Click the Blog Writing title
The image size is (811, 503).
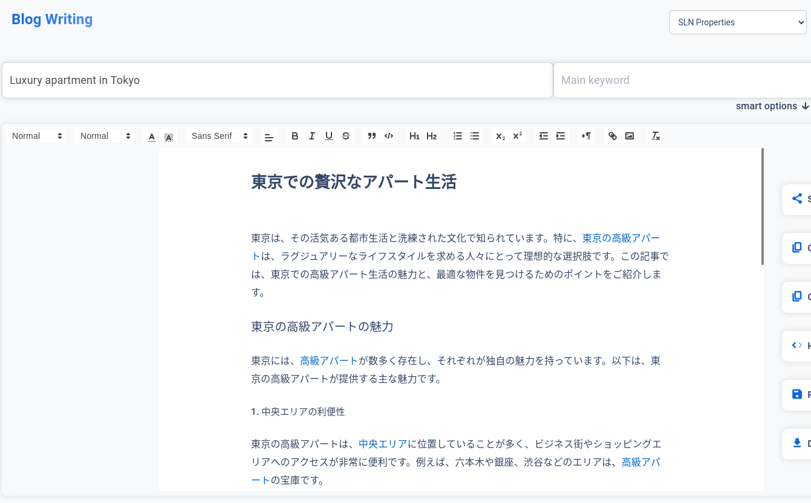(x=52, y=19)
